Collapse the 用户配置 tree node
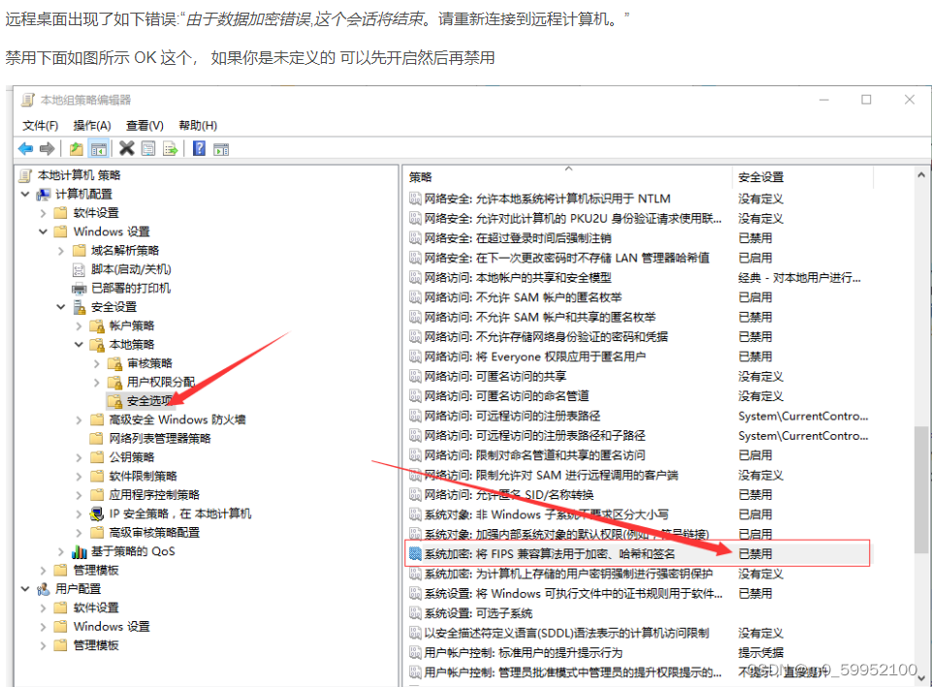The width and height of the screenshot is (932, 687). 25,589
